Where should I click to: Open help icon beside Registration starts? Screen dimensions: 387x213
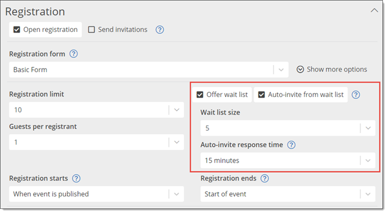(x=76, y=179)
